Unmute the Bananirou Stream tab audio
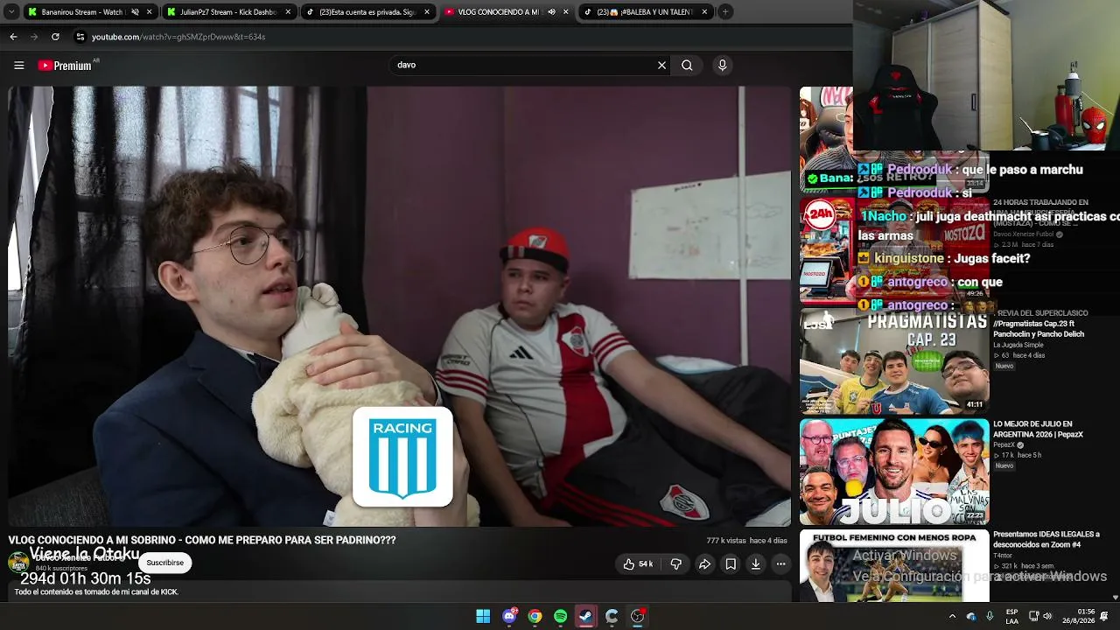 tap(135, 12)
